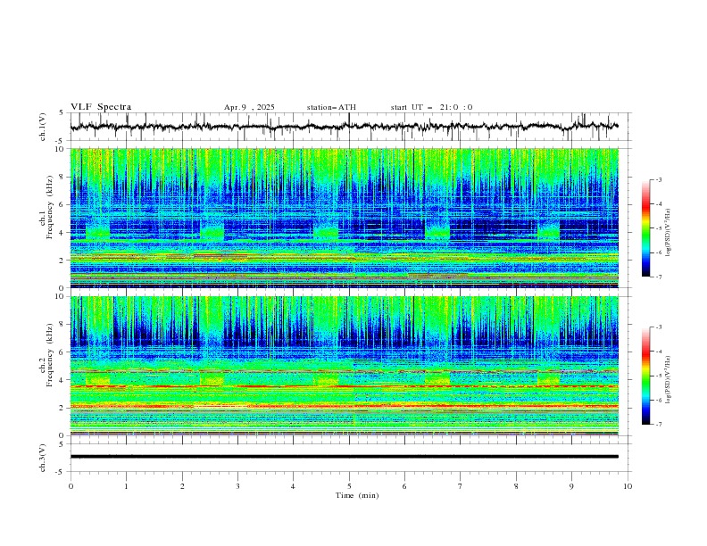The width and height of the screenshot is (707, 546).
Task: Click the ch.2 spectrogram PSD color bar
Action: (646, 376)
